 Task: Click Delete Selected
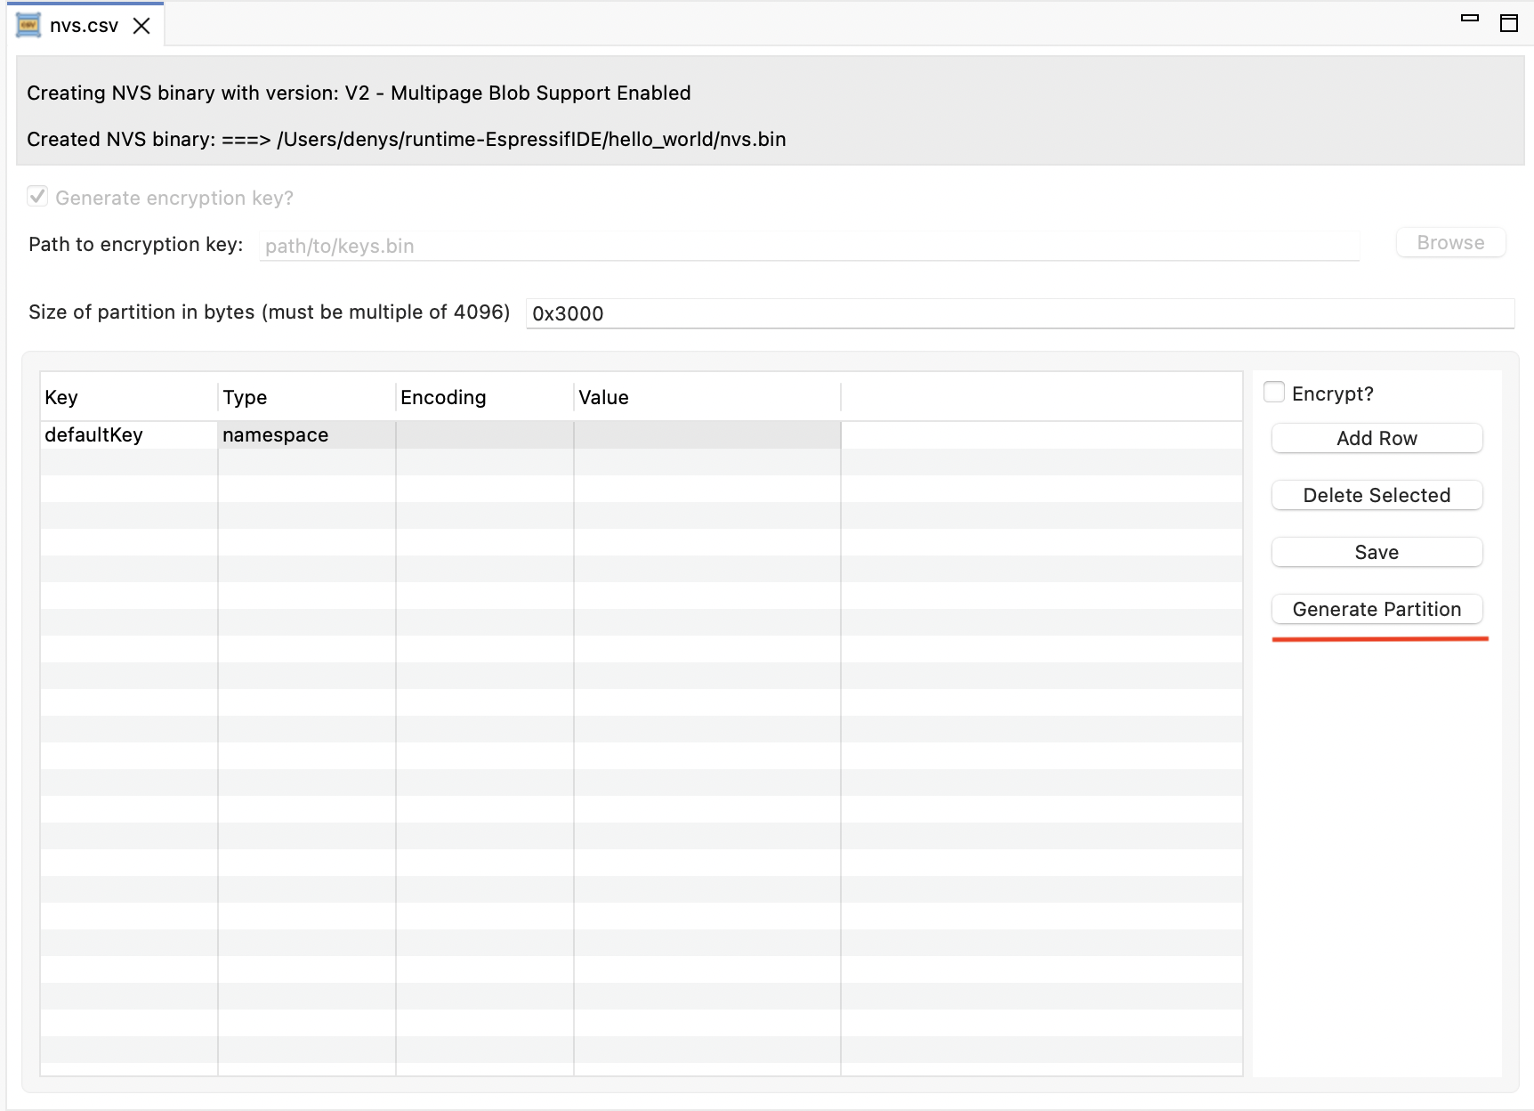click(1377, 495)
